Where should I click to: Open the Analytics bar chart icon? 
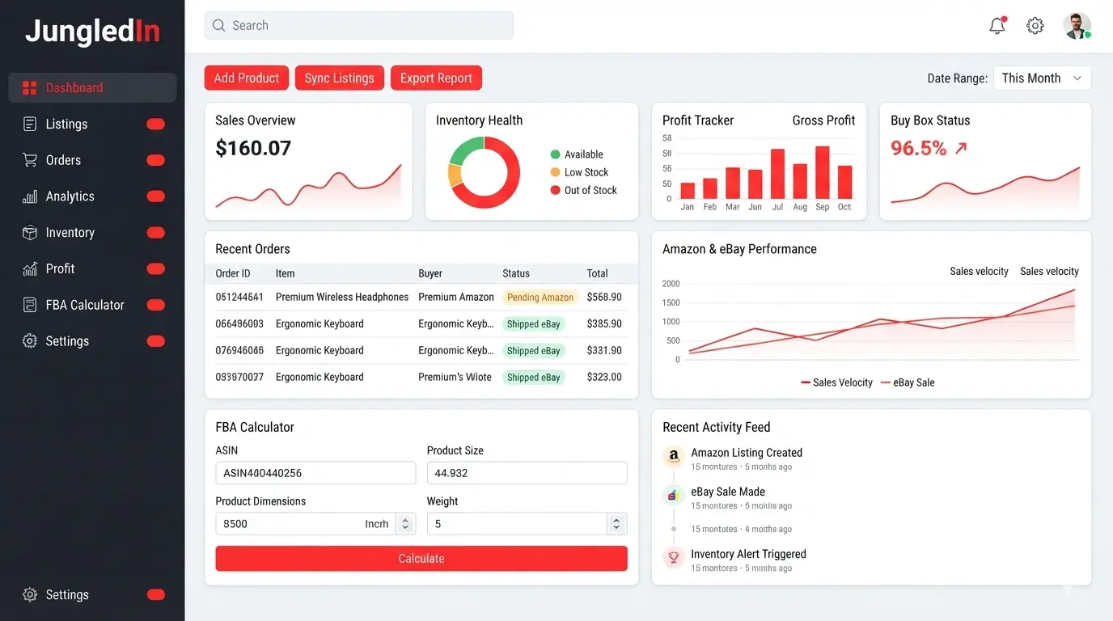30,196
